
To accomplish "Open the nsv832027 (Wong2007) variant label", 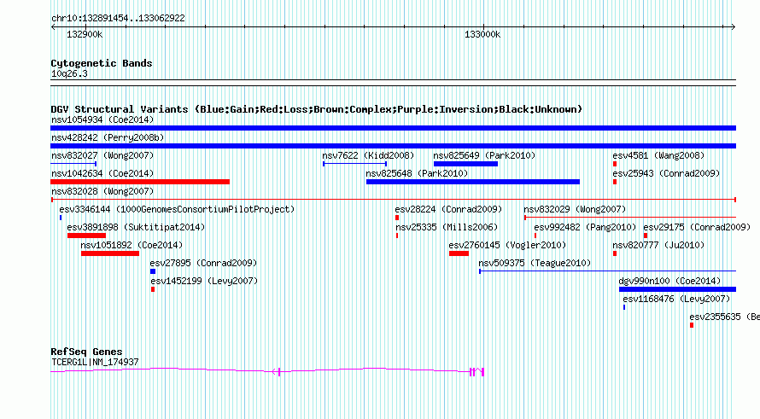I will pyautogui.click(x=102, y=155).
